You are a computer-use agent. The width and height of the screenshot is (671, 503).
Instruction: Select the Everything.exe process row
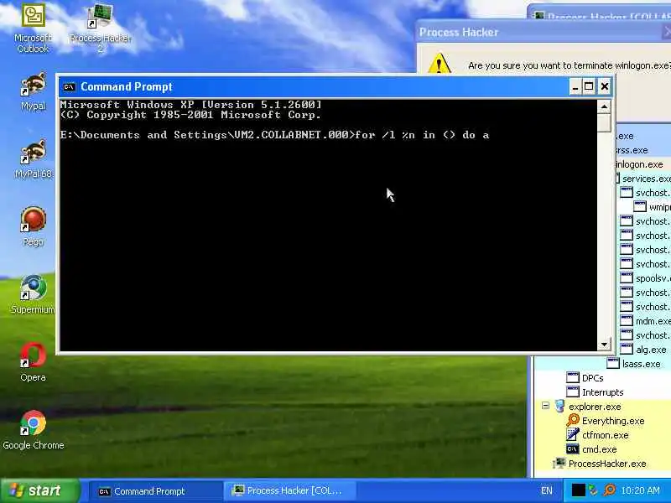pyautogui.click(x=602, y=421)
